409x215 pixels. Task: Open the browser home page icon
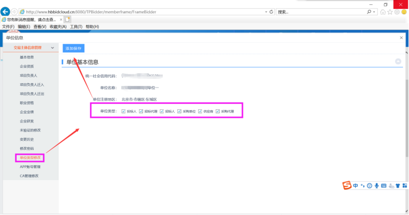coord(383,12)
